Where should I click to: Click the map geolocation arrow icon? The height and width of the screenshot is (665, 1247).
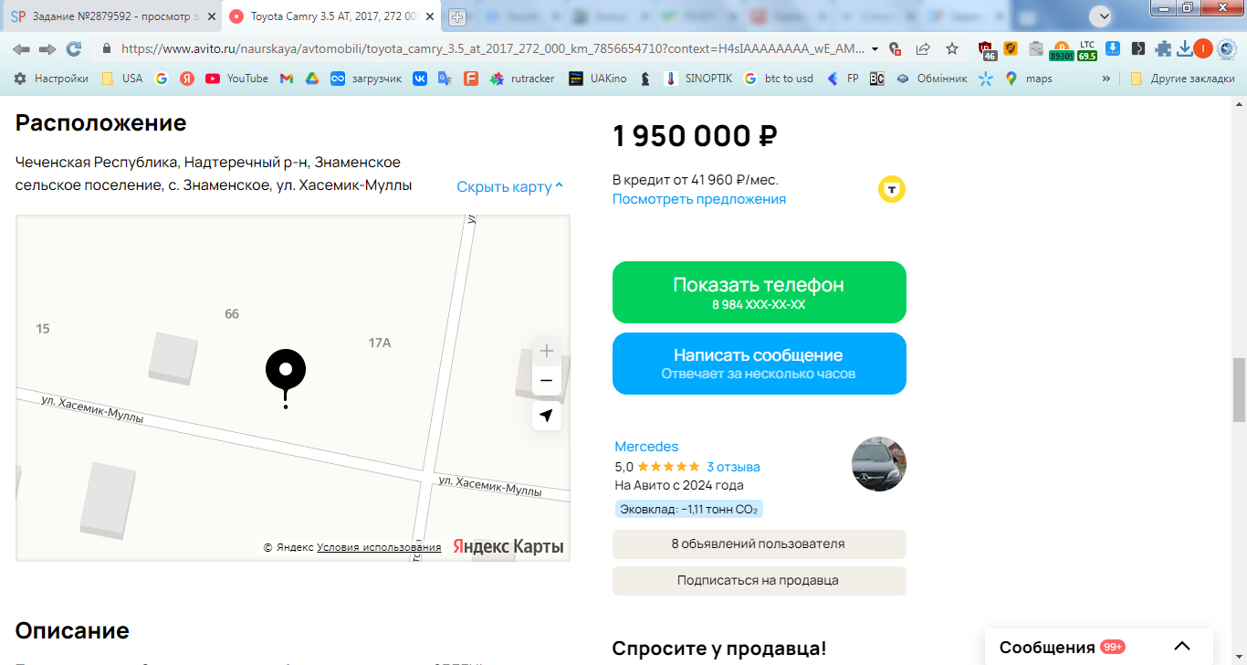546,416
